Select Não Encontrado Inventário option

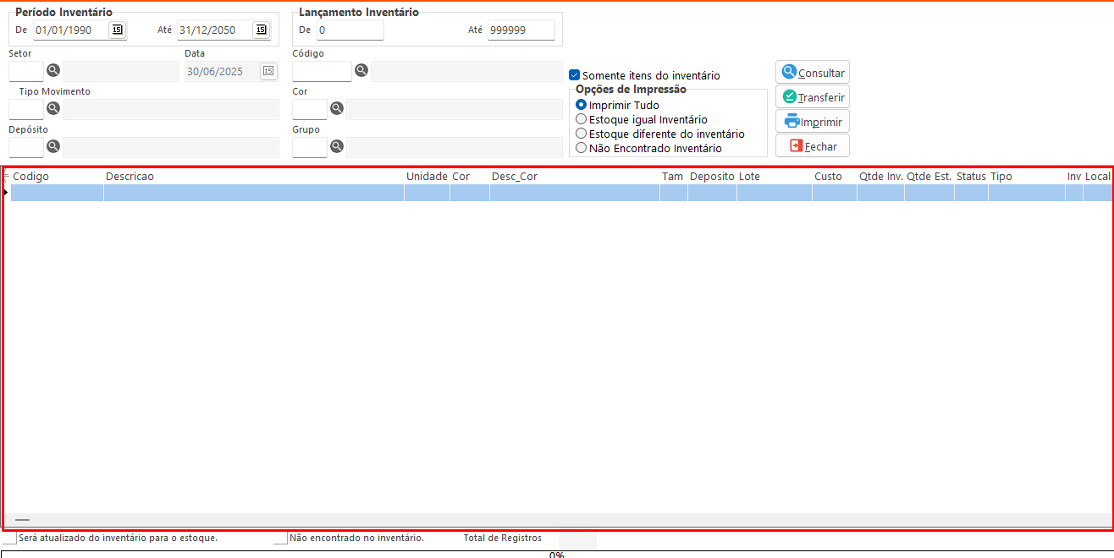tap(581, 148)
